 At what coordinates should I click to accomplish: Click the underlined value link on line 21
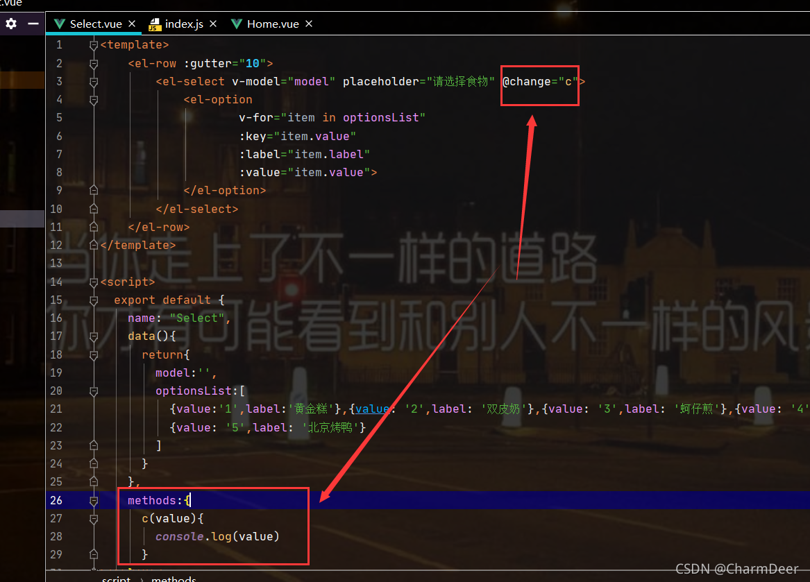[x=372, y=409]
